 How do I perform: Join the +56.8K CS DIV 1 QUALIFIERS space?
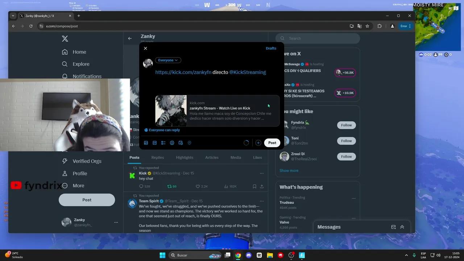tap(345, 72)
